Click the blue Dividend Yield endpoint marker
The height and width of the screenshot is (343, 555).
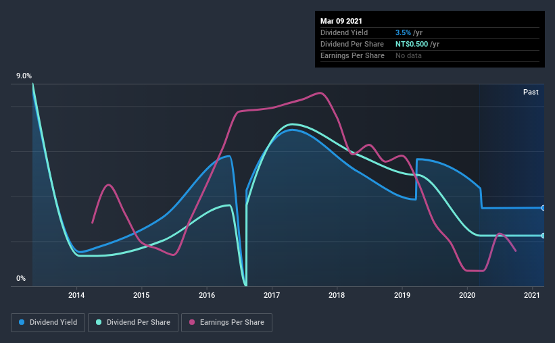coord(543,208)
